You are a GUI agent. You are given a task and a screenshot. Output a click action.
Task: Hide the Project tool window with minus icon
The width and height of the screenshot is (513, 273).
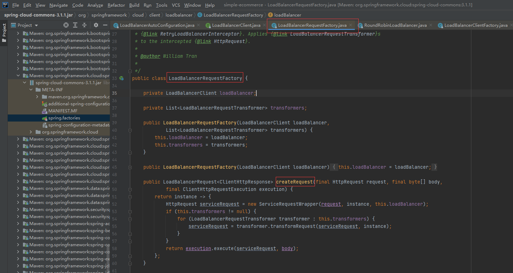pos(105,25)
